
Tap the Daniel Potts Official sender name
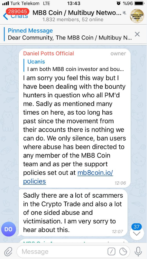tap(48, 53)
